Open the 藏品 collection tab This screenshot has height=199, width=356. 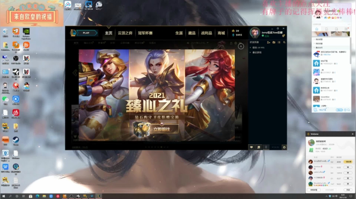coord(192,33)
